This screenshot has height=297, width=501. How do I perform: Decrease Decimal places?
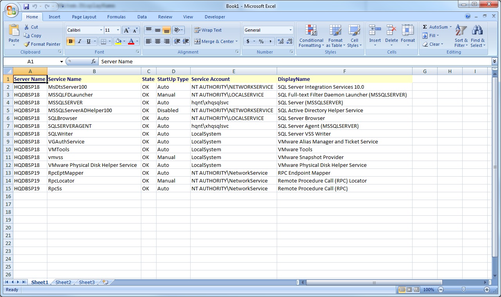click(x=289, y=41)
